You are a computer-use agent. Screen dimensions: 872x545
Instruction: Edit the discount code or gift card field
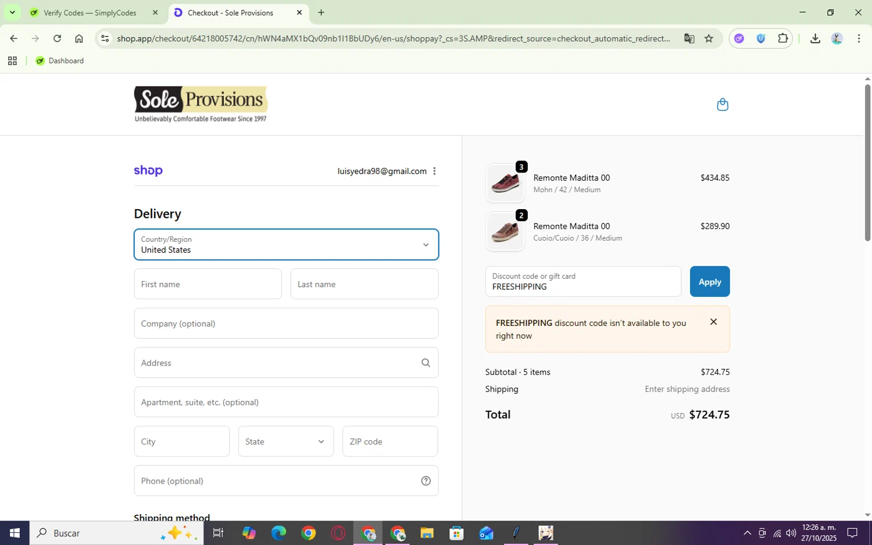tap(583, 282)
